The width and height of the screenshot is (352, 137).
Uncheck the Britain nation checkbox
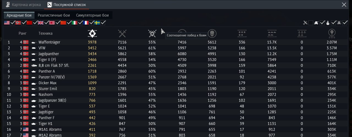pyautogui.click(x=46, y=23)
